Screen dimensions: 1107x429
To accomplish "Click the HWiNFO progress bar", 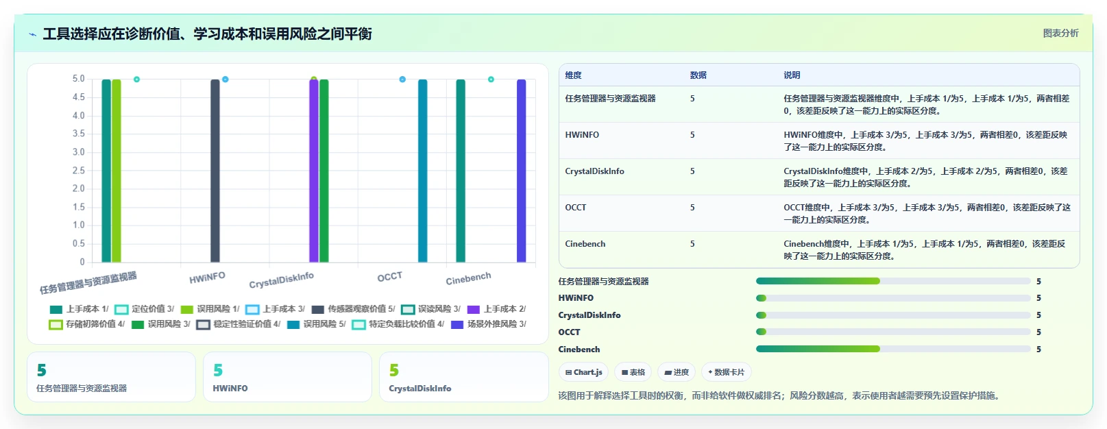I will tap(893, 298).
